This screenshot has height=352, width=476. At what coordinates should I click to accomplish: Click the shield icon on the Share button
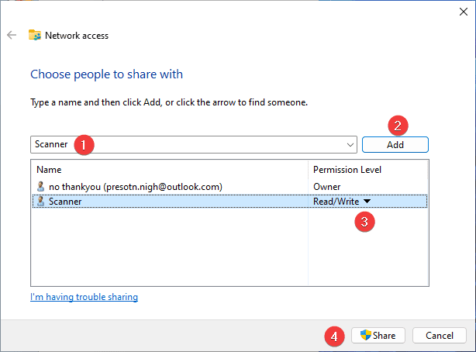366,335
